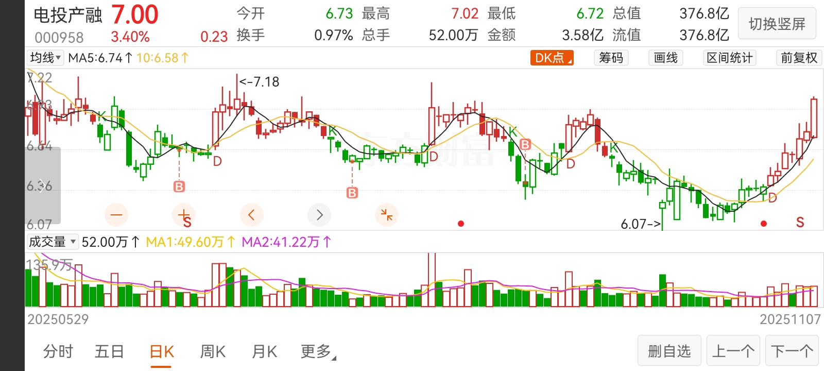Click the turnover amount 3.58亿
824x371 pixels.
coord(582,35)
